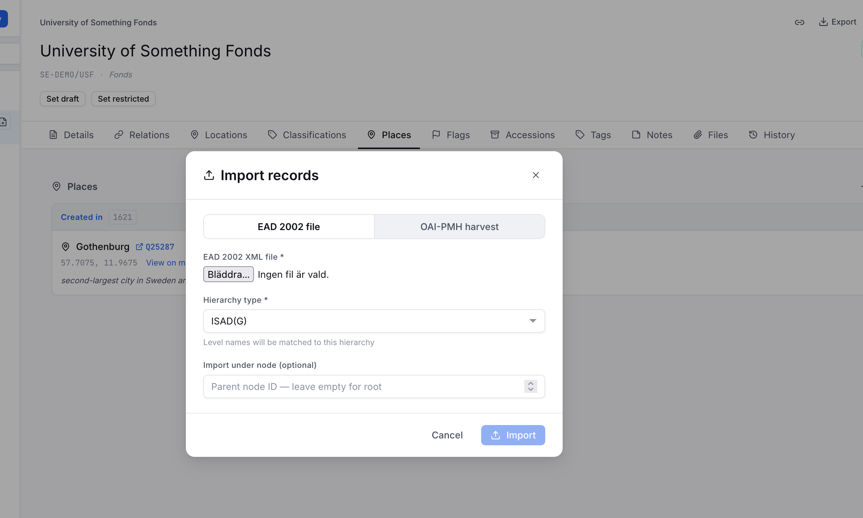Click the Bläddra file browse button
The width and height of the screenshot is (863, 518).
[229, 274]
